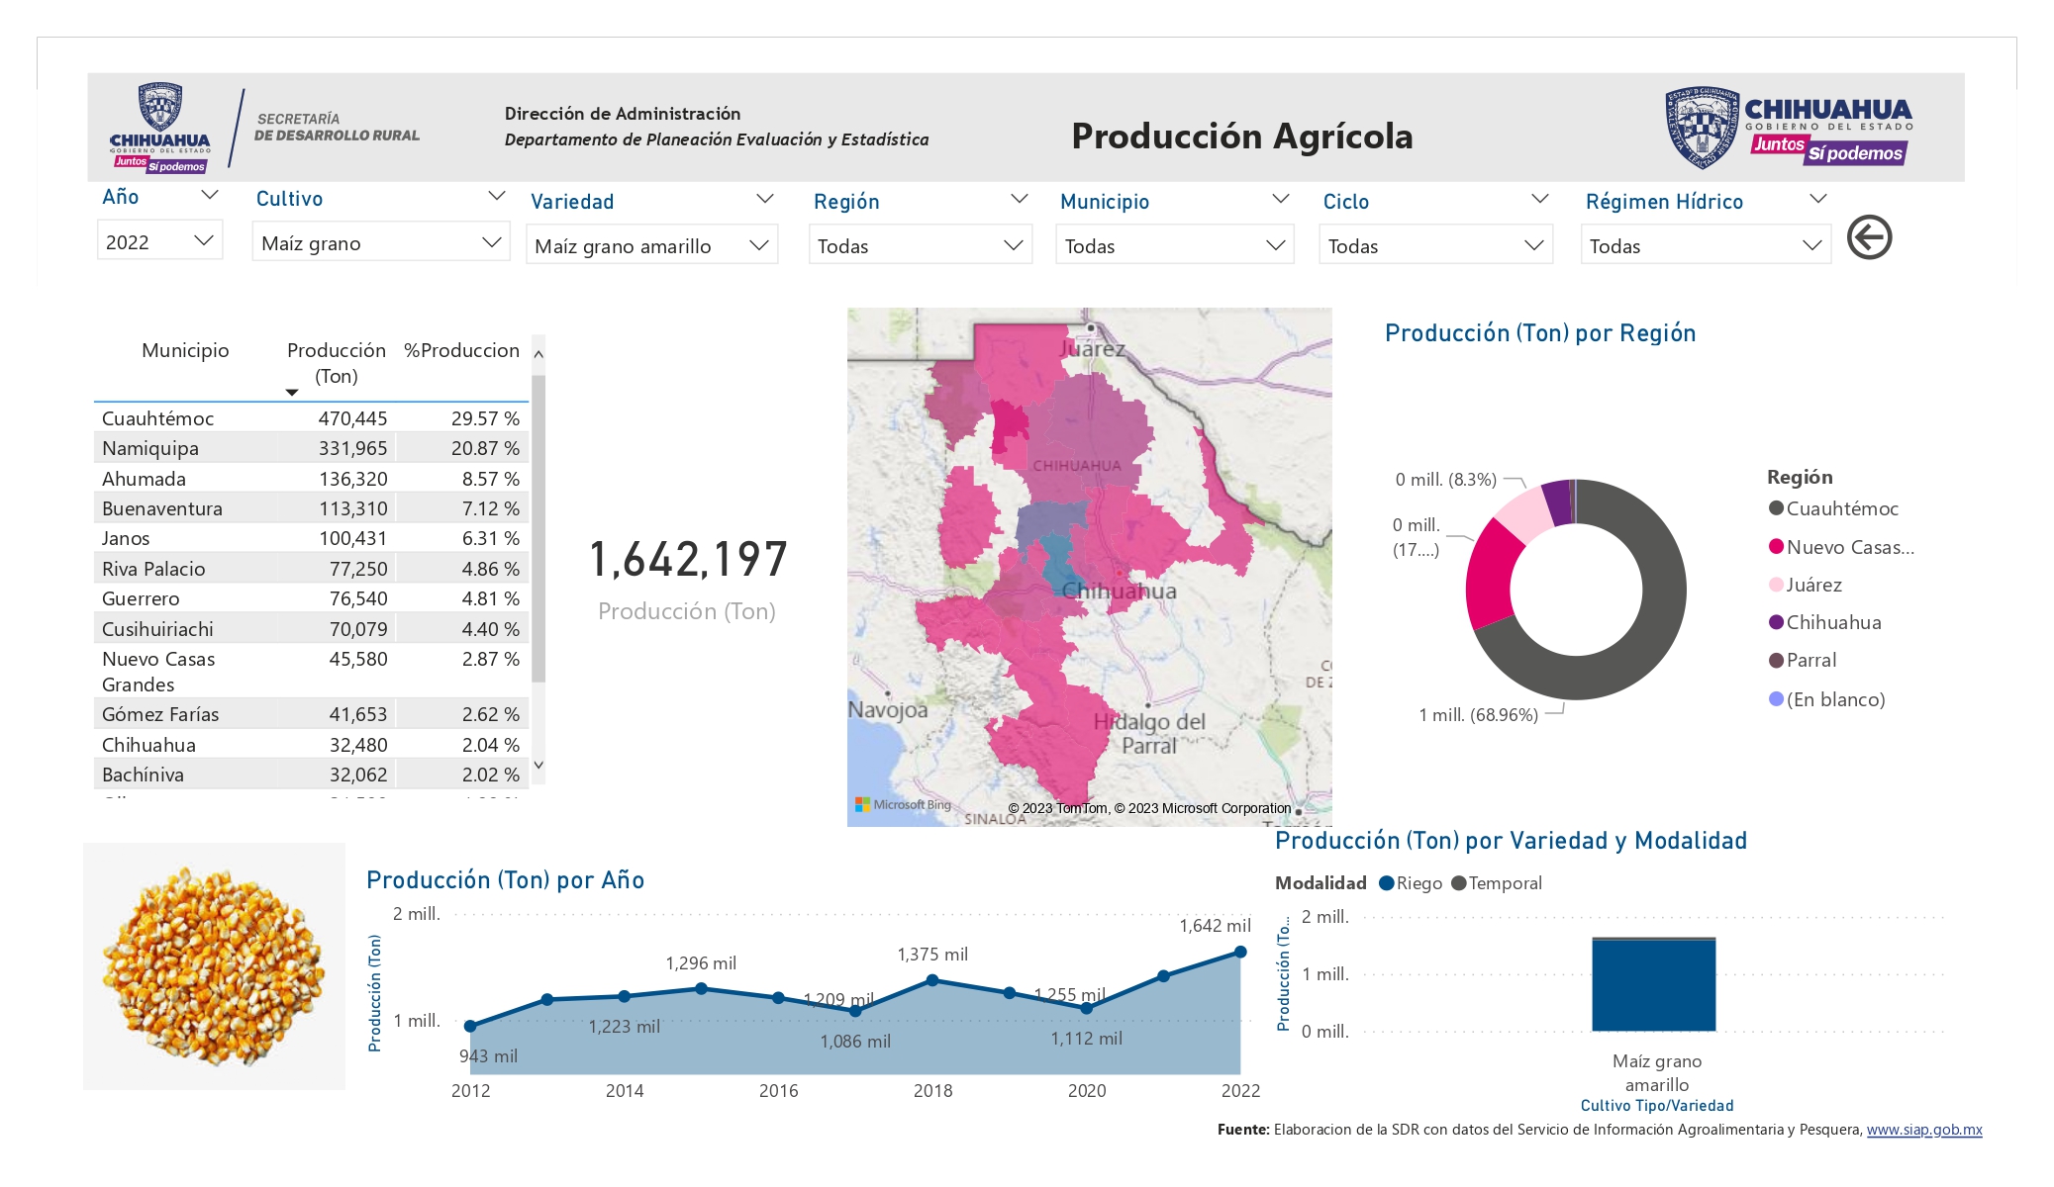The image size is (2054, 1187).
Task: Sort table by Municipio column header
Action: [185, 350]
